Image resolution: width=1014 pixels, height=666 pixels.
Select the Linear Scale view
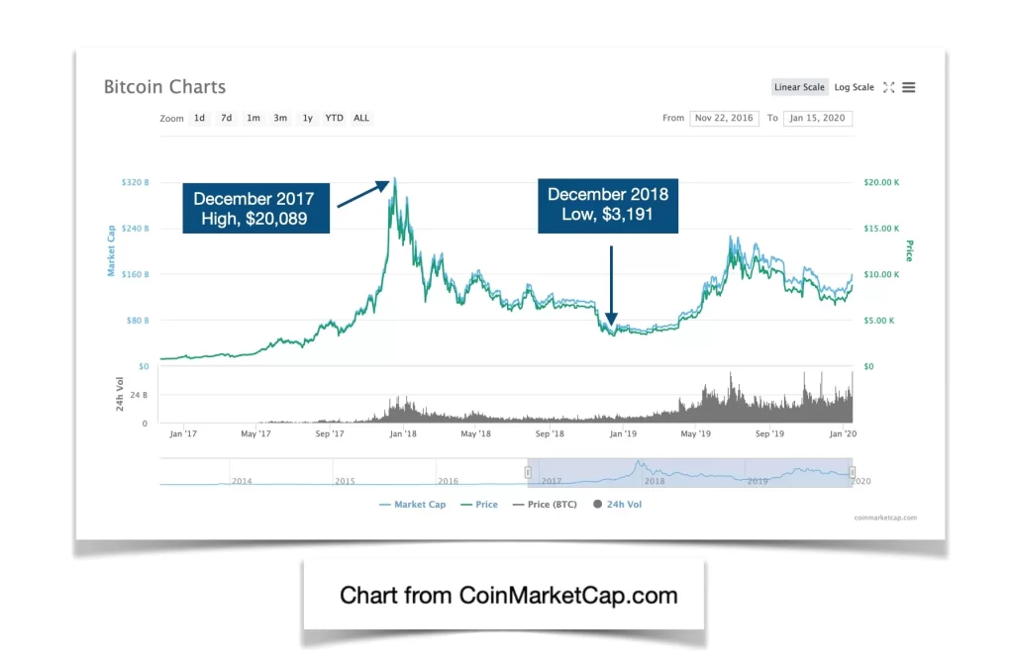[799, 87]
